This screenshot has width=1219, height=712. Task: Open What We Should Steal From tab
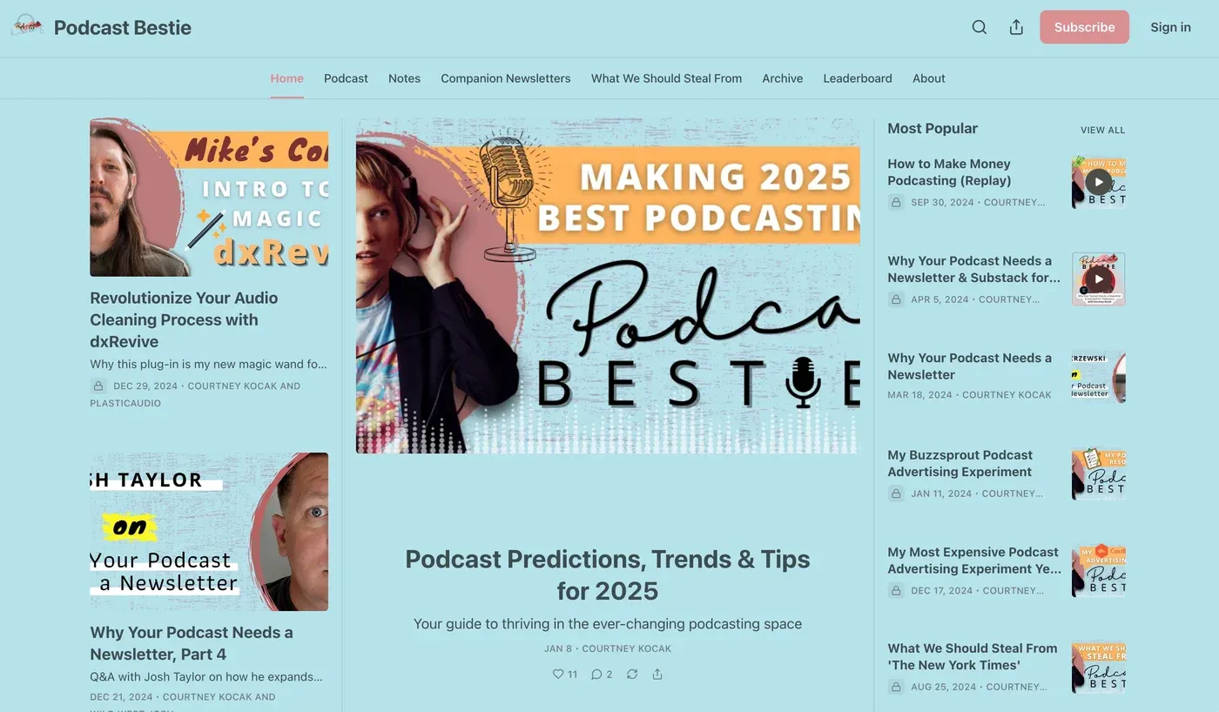666,78
